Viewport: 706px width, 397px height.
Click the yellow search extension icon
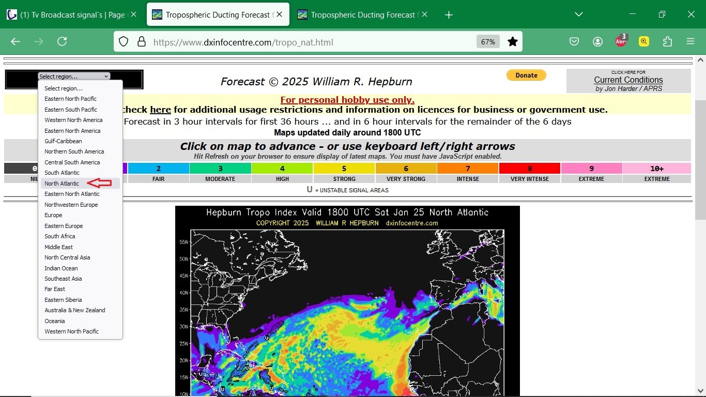point(644,42)
